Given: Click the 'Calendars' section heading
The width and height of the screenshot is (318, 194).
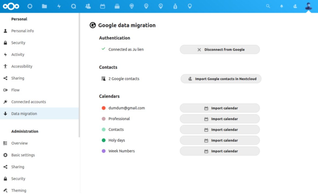Looking at the screenshot, I should pyautogui.click(x=109, y=96).
